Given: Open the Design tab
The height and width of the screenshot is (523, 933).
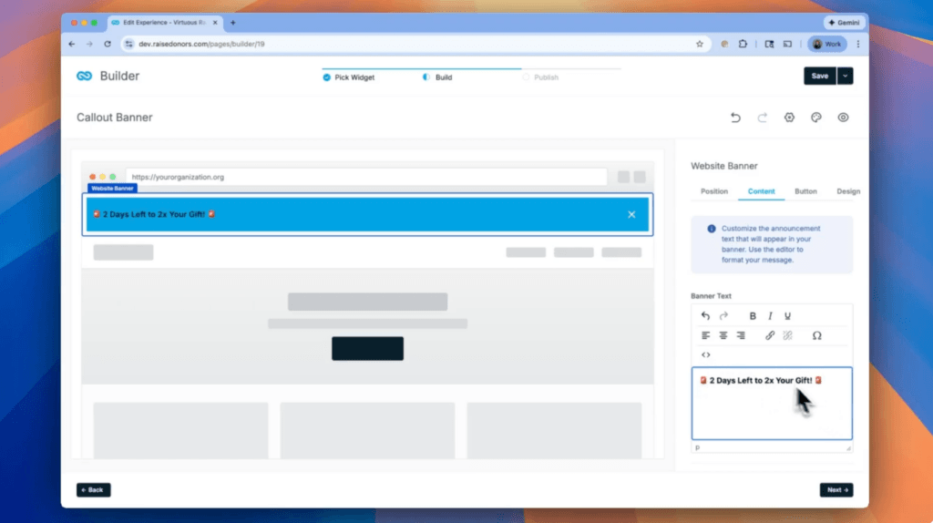Looking at the screenshot, I should (x=848, y=191).
